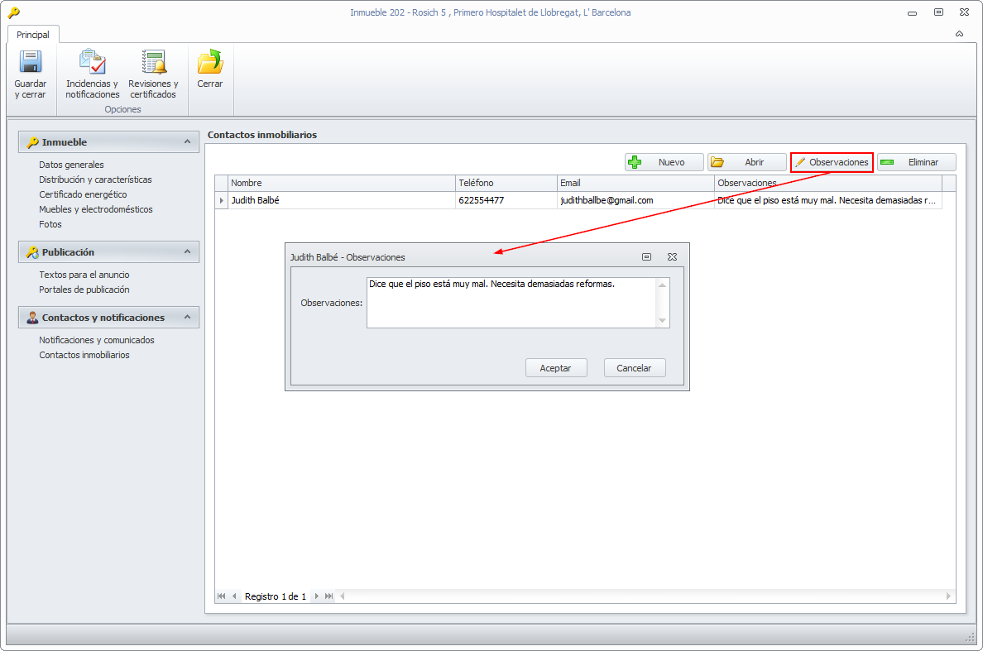Collapse the Contactos y notificaciones section
The width and height of the screenshot is (983, 651).
pyautogui.click(x=187, y=318)
